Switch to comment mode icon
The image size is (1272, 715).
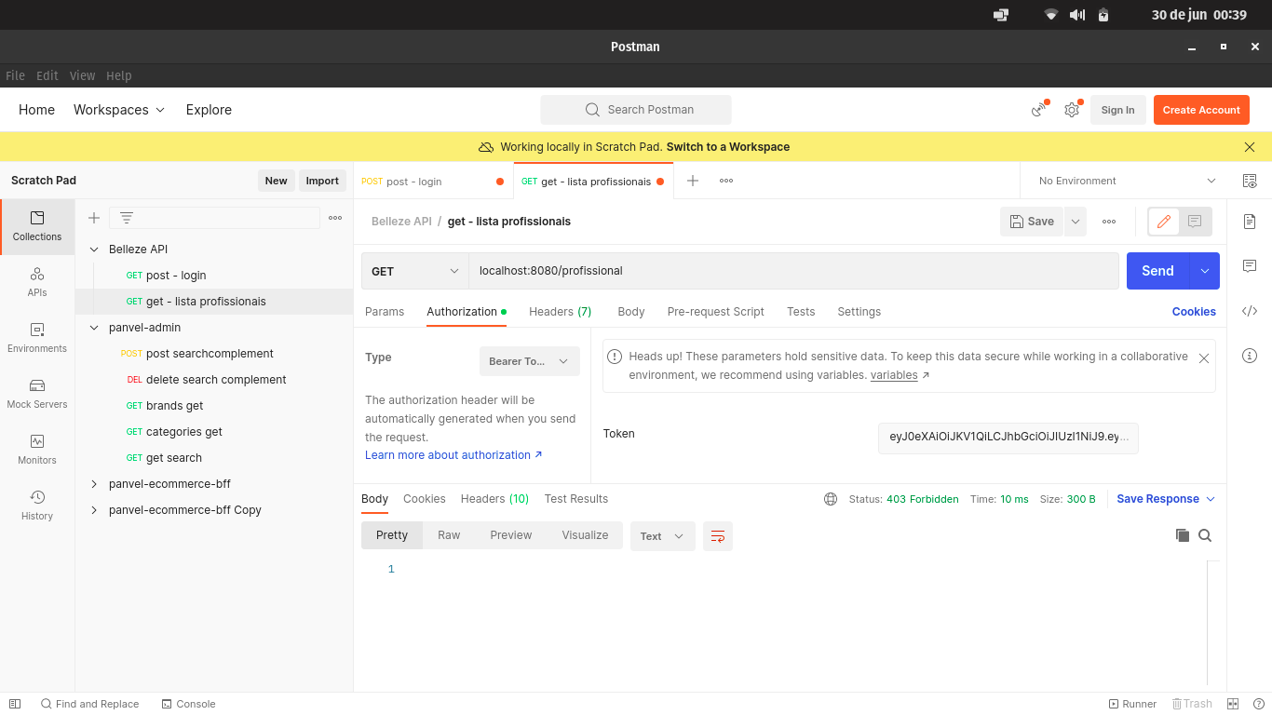pyautogui.click(x=1195, y=222)
